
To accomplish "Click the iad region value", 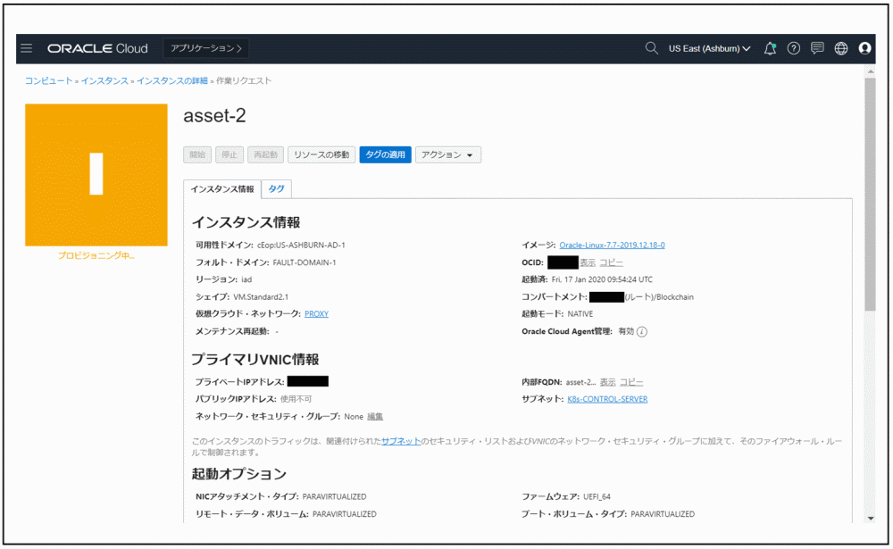I will [x=246, y=279].
